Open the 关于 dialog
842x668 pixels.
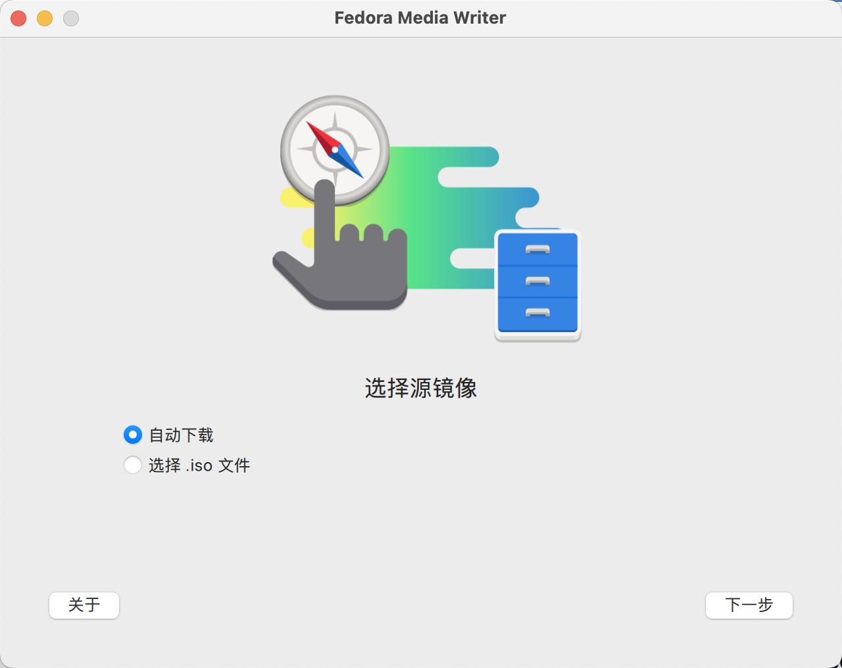(84, 605)
